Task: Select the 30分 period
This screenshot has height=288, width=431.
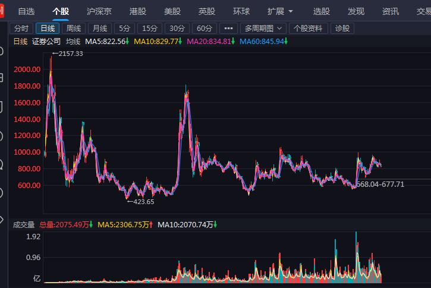Action: point(177,29)
